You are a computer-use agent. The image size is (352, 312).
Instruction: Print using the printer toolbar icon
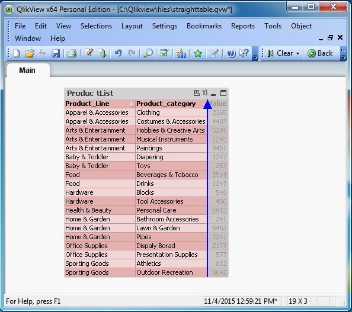72,53
